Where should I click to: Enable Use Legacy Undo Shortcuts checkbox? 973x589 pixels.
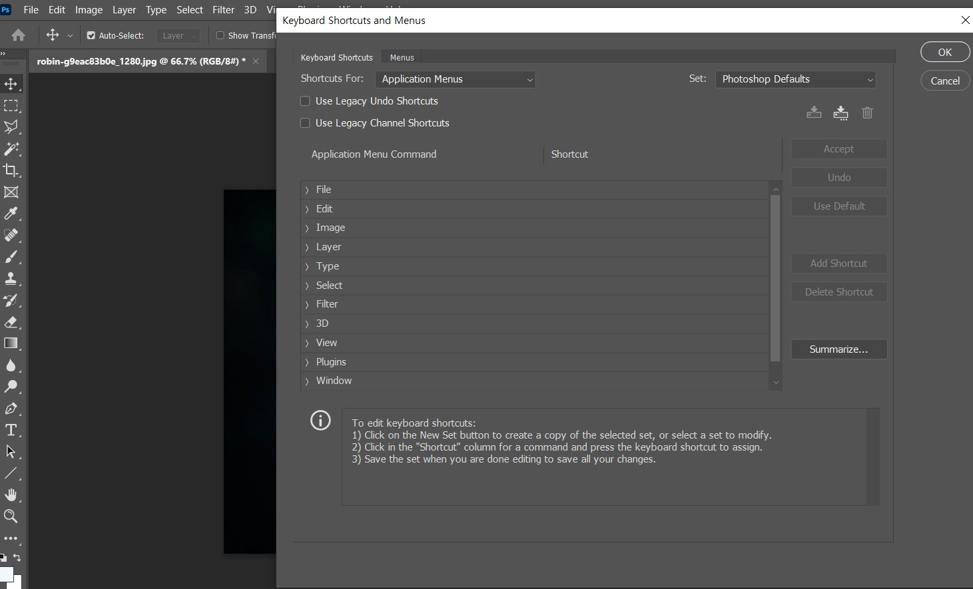coord(305,101)
